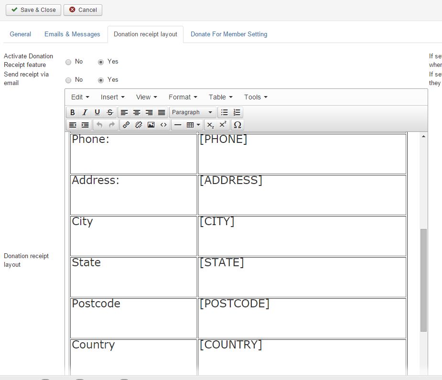Select Yes for Send receipt via email

[x=101, y=80]
